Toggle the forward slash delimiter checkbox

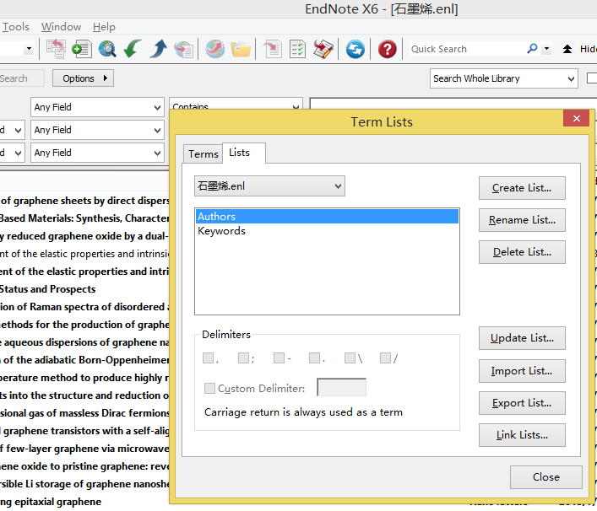[385, 358]
